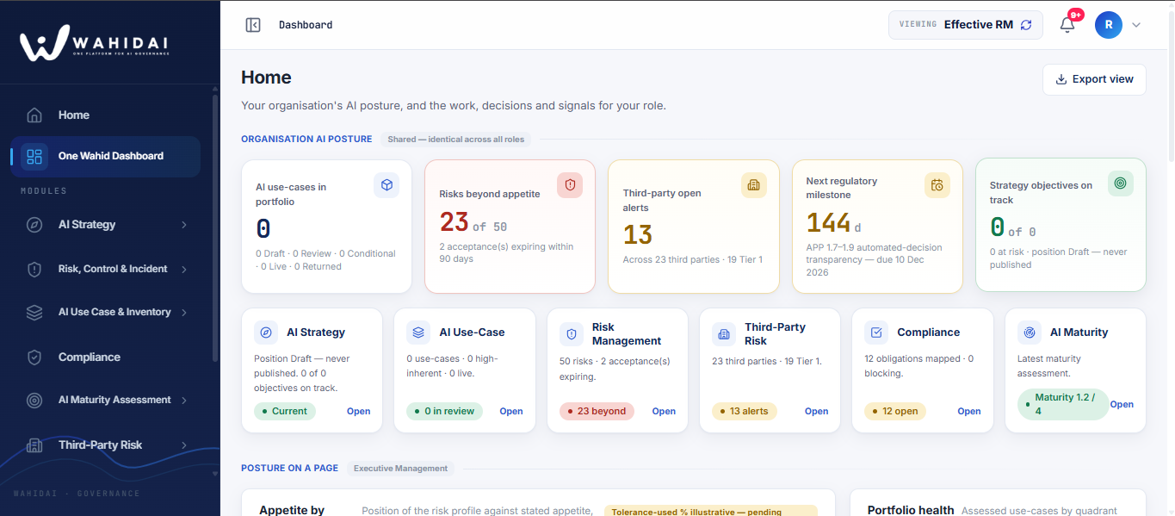The height and width of the screenshot is (516, 1175).
Task: Click the user avatar R
Action: pos(1108,25)
